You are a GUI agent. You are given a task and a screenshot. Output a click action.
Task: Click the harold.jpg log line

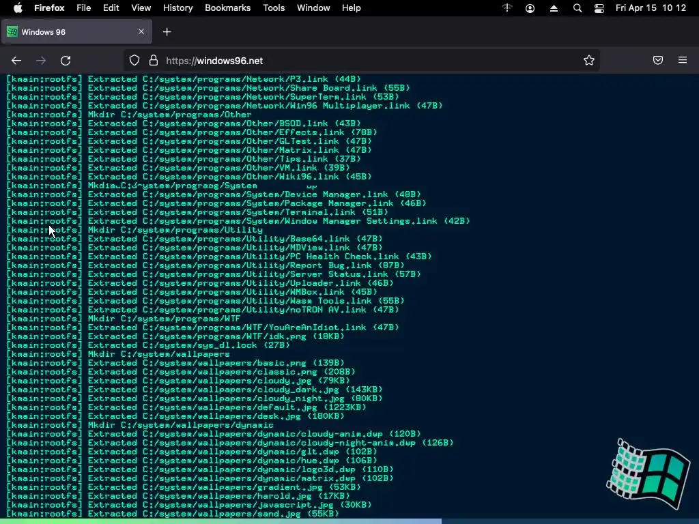click(178, 496)
